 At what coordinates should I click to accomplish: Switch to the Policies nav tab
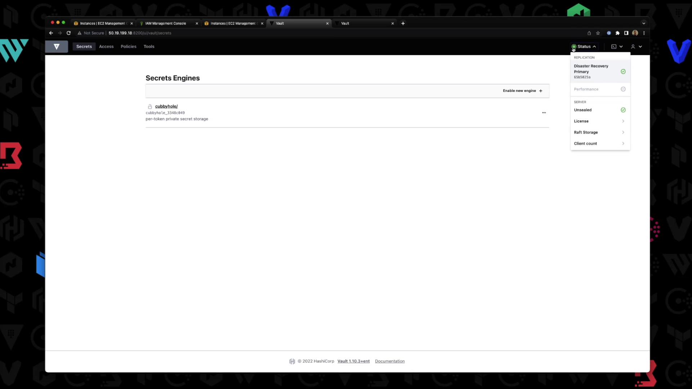click(128, 46)
